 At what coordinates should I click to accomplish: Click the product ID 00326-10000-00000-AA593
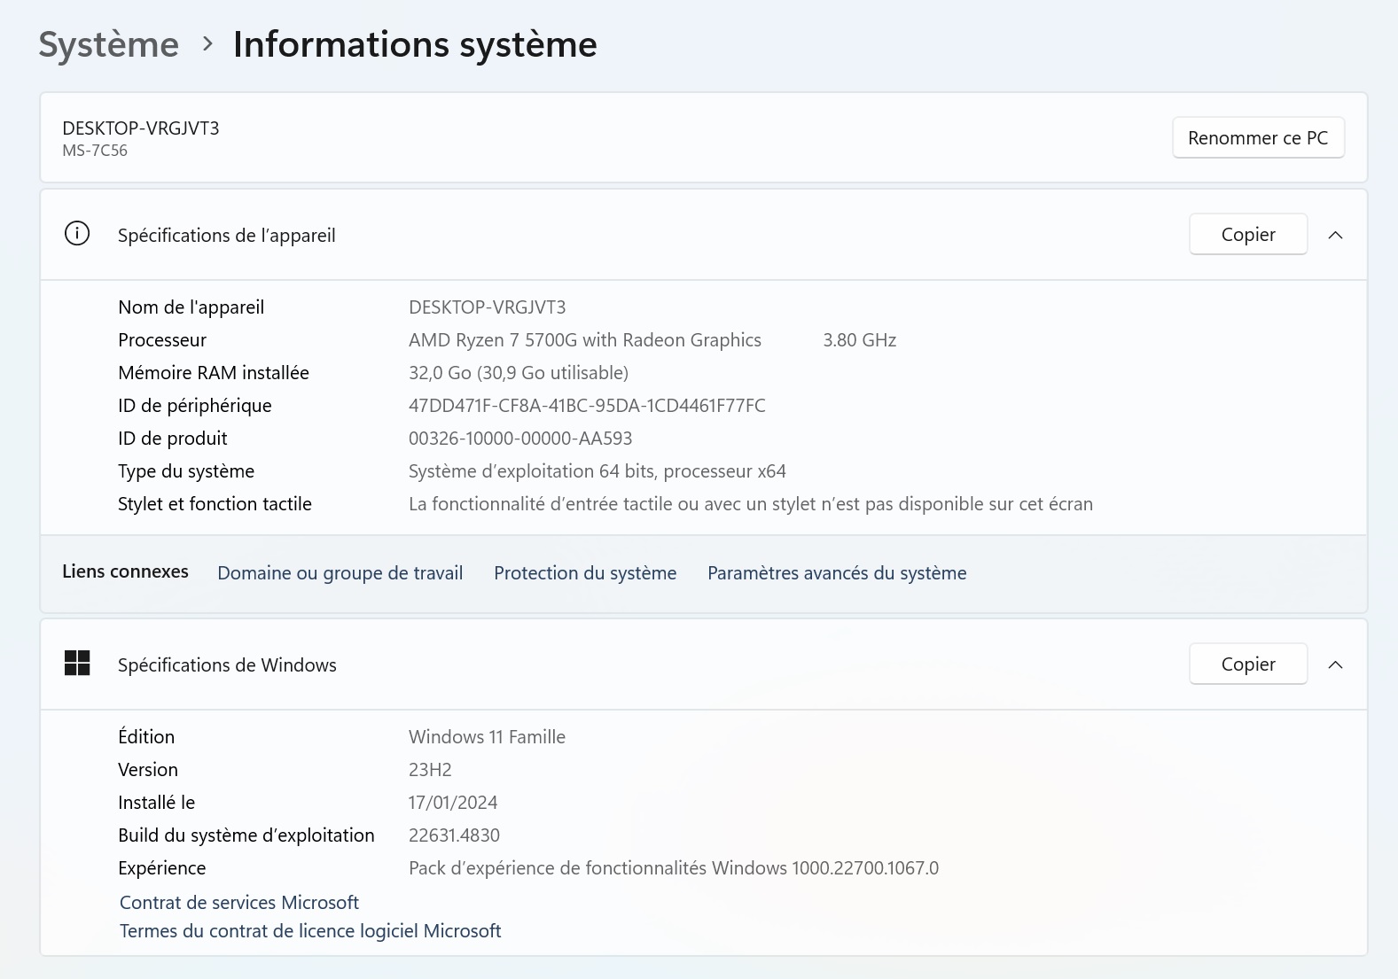(520, 439)
